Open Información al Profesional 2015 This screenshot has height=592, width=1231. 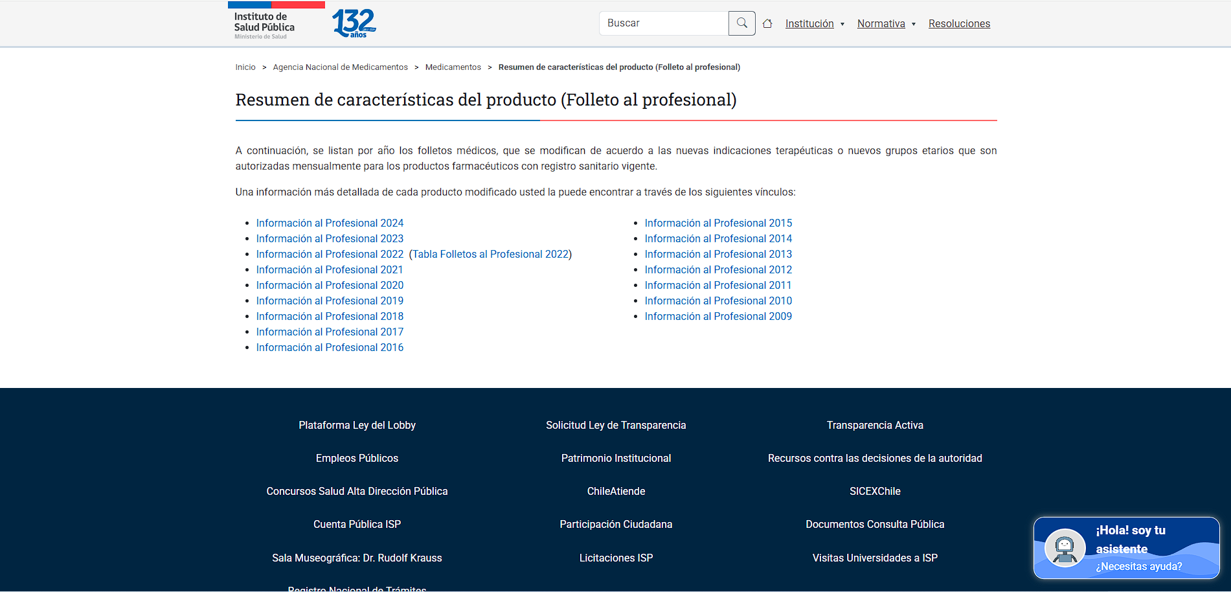tap(718, 223)
